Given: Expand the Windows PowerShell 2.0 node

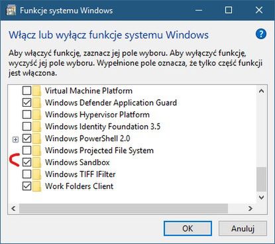Looking at the screenshot, I should 15,139.
